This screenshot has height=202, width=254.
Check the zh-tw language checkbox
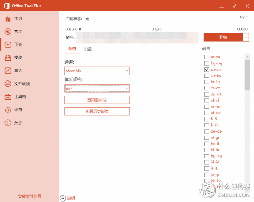pos(207,76)
